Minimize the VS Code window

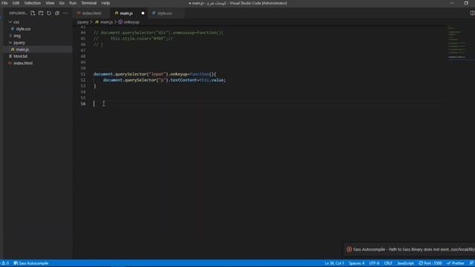point(451,3)
